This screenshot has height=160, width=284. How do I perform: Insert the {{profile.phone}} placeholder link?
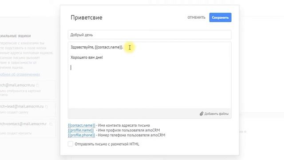(81, 135)
